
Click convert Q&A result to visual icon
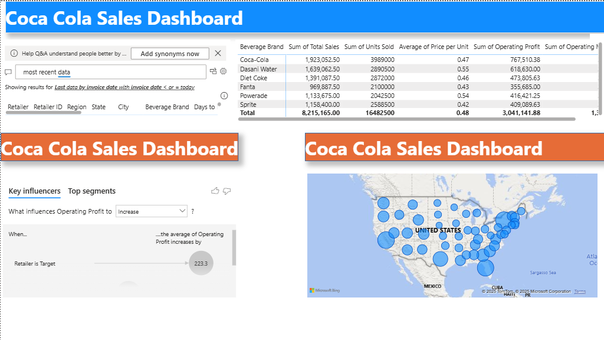click(213, 71)
